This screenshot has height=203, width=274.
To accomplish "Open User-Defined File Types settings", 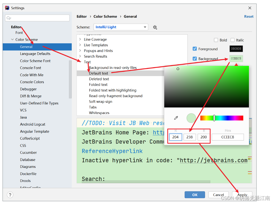I will (39, 103).
